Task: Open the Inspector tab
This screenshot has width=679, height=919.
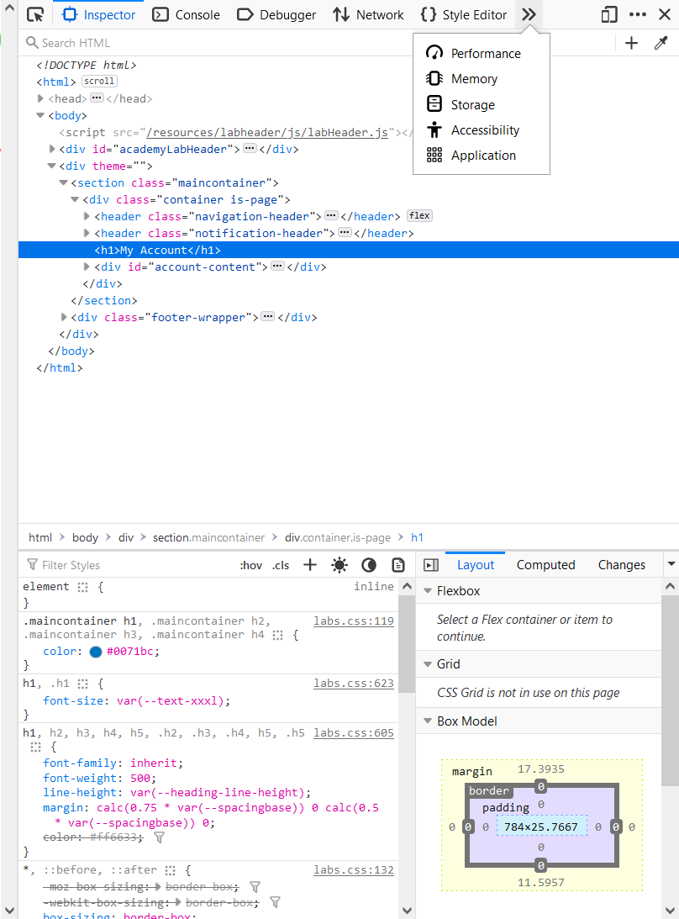Action: pos(98,14)
